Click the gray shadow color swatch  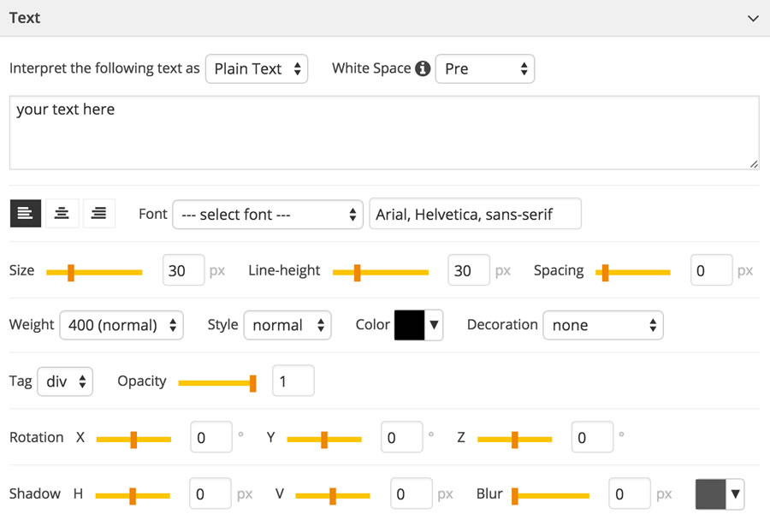711,493
